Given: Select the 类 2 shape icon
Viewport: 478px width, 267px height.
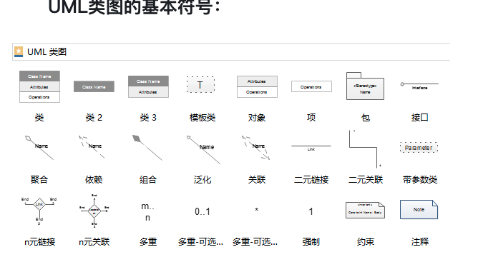Looking at the screenshot, I should (94, 86).
